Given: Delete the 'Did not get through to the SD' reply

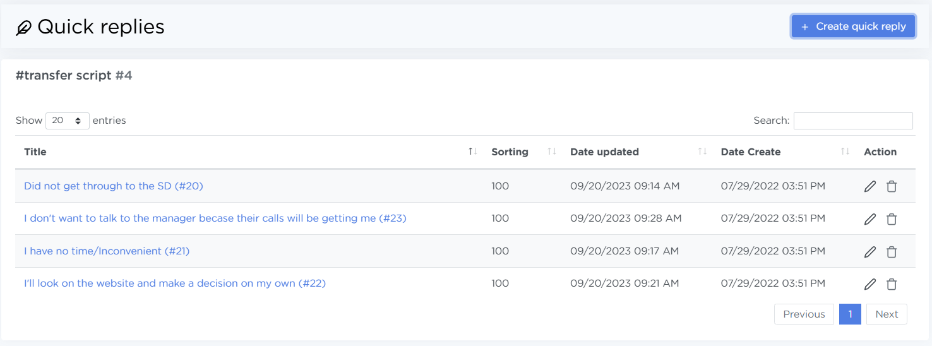Looking at the screenshot, I should coord(892,186).
